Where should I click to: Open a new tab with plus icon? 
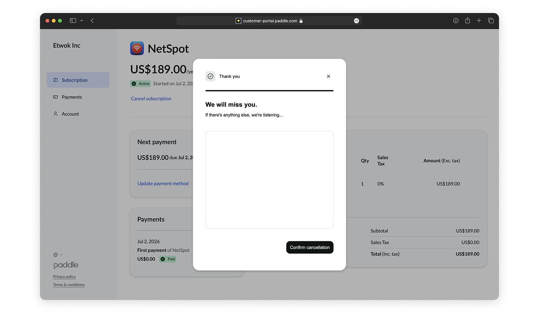pos(479,20)
